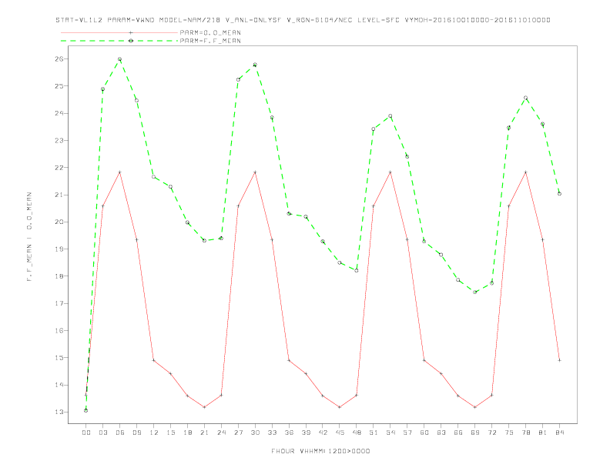Click the y-axis tick label 22
This screenshot has height=471, width=610.
(59, 168)
